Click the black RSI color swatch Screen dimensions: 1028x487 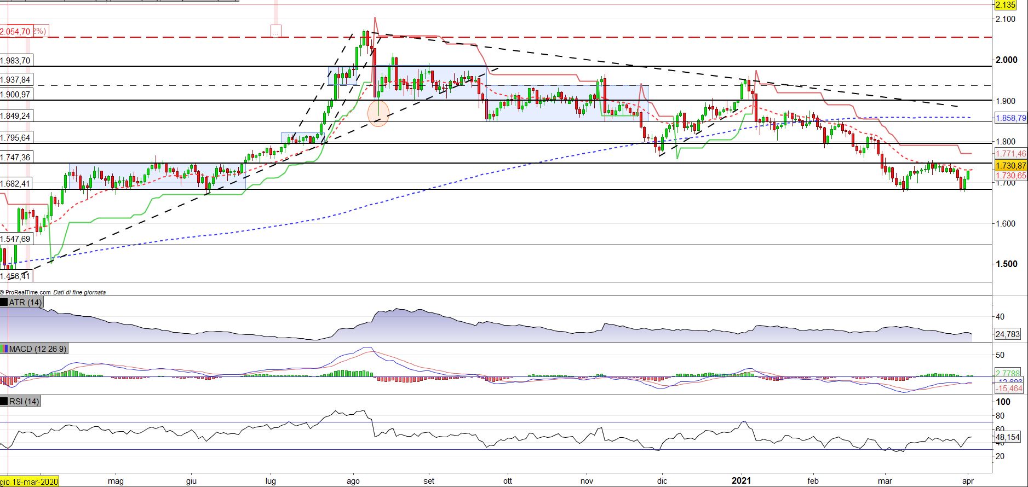pos(4,402)
